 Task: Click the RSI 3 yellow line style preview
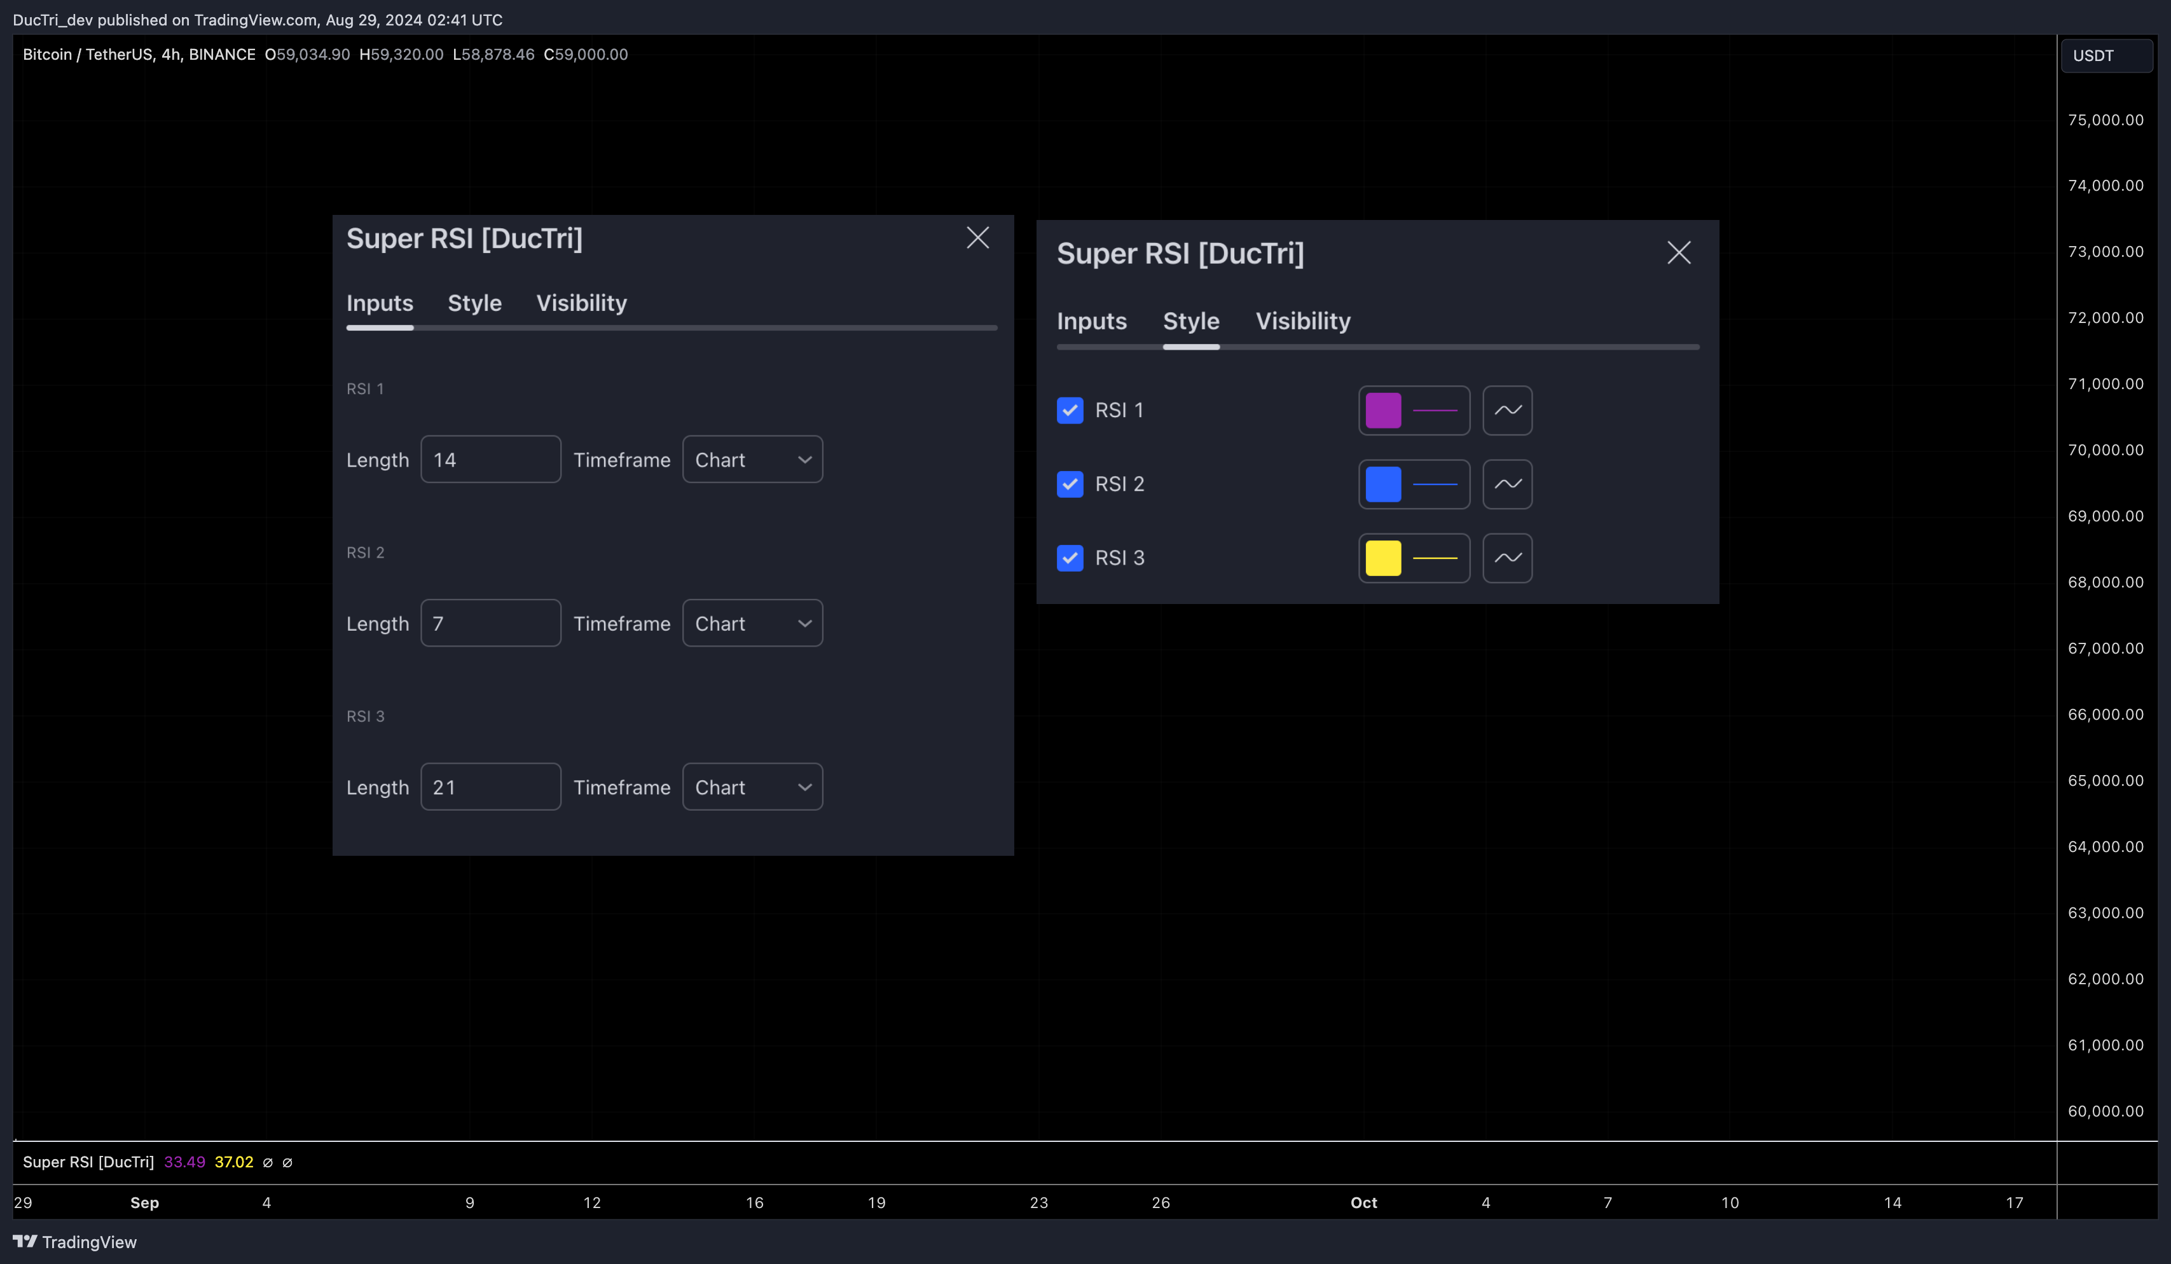(x=1435, y=558)
